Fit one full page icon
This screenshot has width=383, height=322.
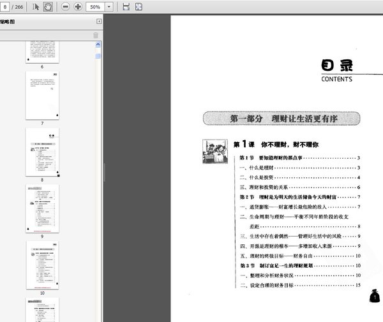[139, 7]
